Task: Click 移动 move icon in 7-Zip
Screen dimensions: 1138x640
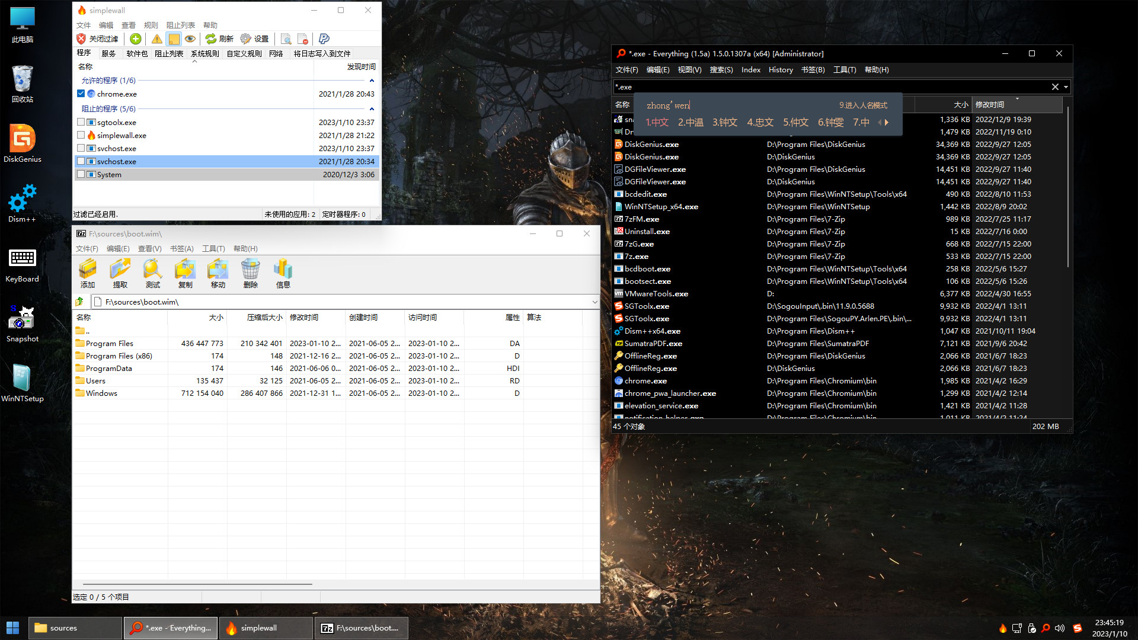Action: [x=218, y=274]
